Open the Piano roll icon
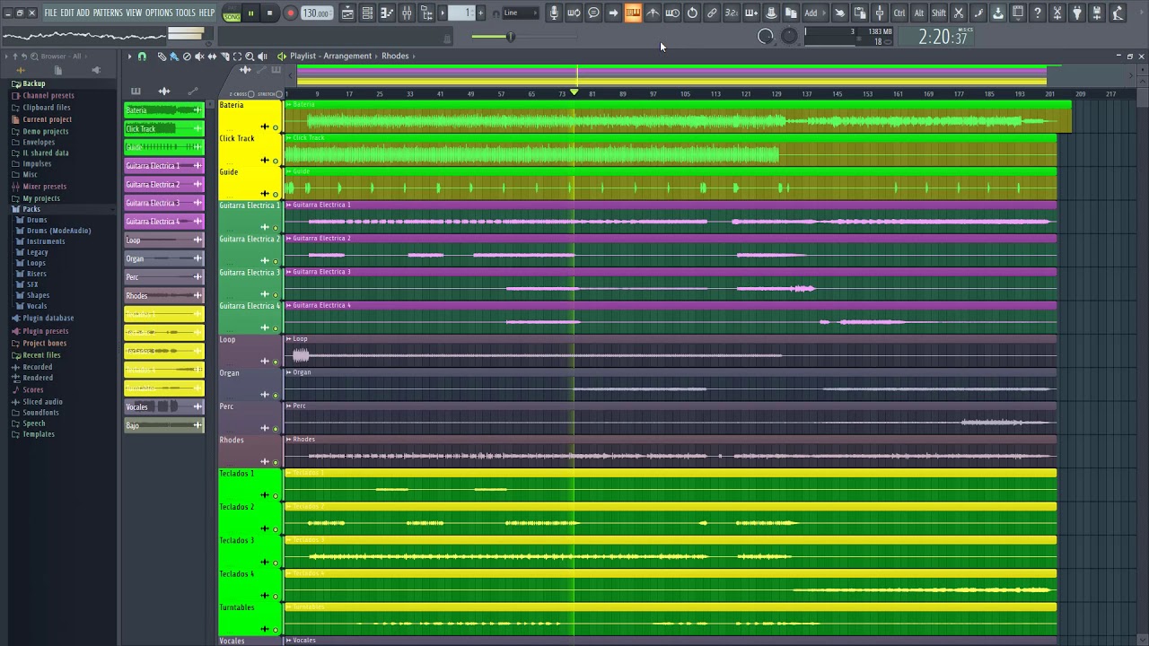The width and height of the screenshot is (1149, 646). [x=387, y=13]
